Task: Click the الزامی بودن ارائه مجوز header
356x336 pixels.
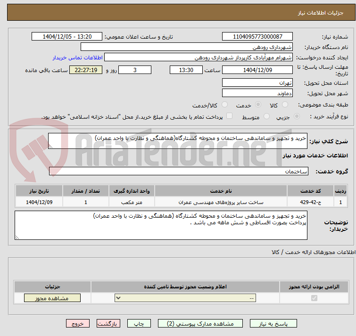Action: click(x=314, y=287)
